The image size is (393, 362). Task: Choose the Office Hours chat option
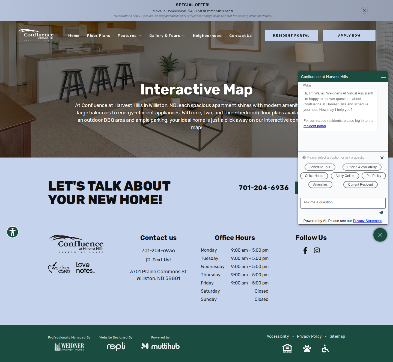point(314,176)
